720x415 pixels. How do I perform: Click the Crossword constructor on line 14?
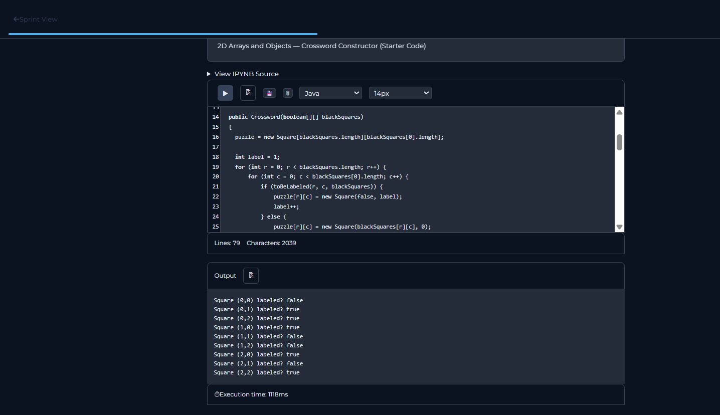(265, 117)
